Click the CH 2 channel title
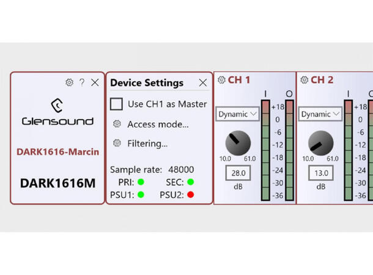Screen dimensions: 373x275 tap(322, 80)
